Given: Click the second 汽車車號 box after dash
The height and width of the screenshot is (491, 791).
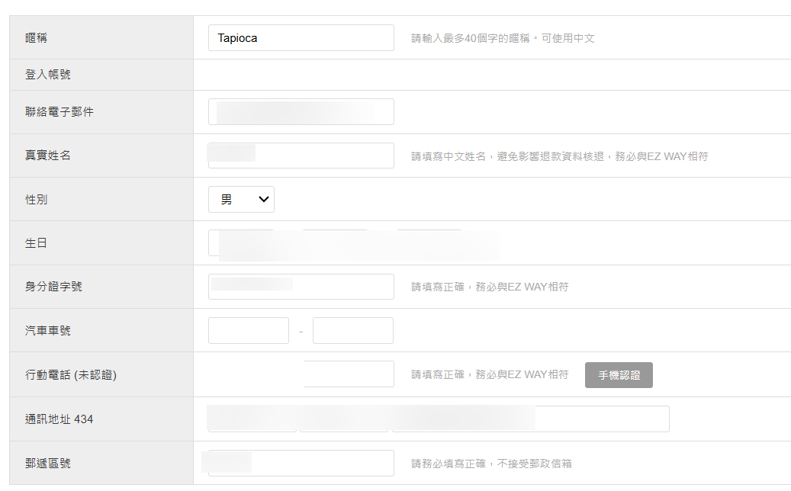Looking at the screenshot, I should (353, 331).
